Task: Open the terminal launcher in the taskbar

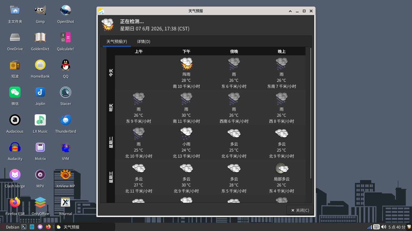Action: pyautogui.click(x=24, y=227)
